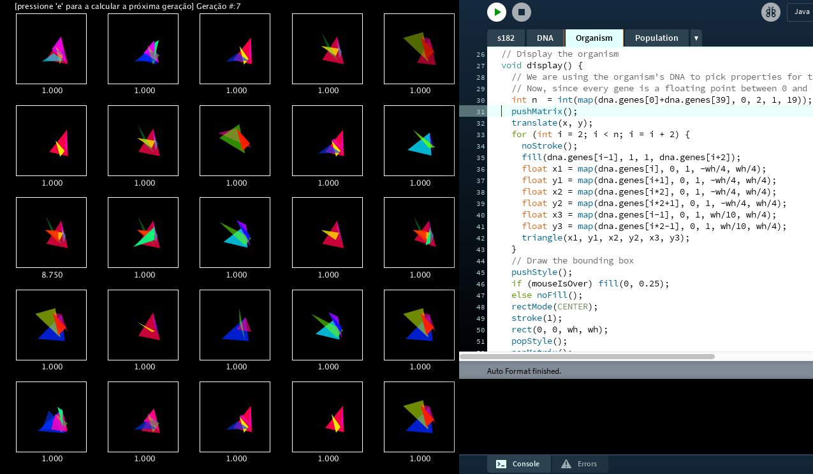
Task: Click the center organism with cyan shape
Action: click(x=235, y=232)
